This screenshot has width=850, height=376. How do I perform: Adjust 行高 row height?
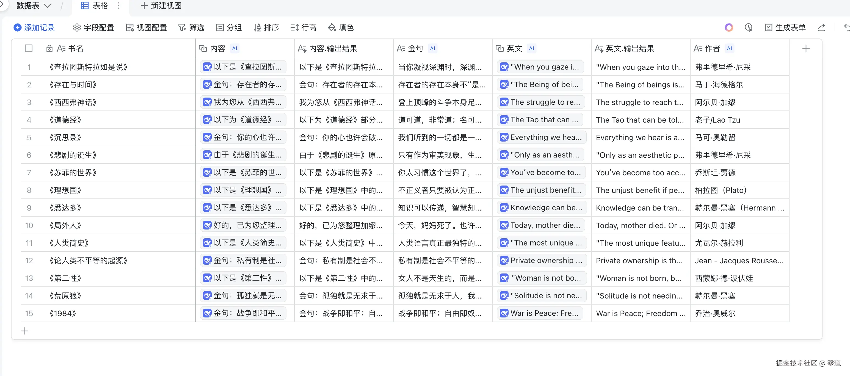[303, 27]
